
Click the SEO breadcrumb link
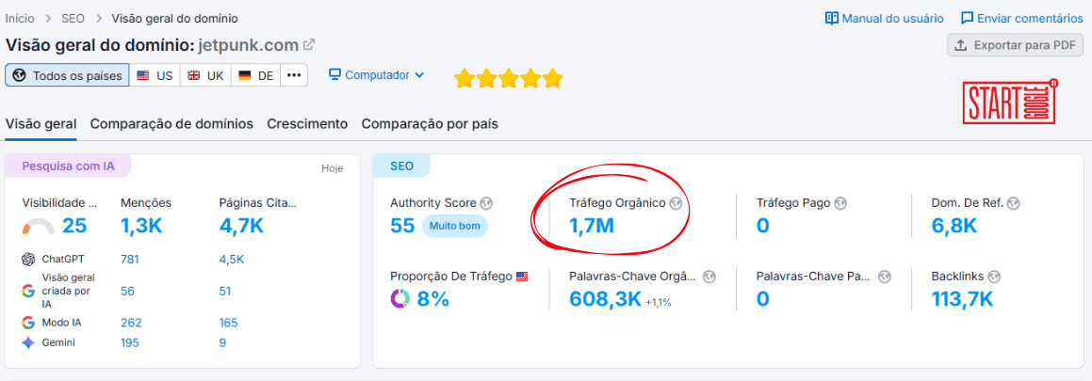[x=73, y=18]
